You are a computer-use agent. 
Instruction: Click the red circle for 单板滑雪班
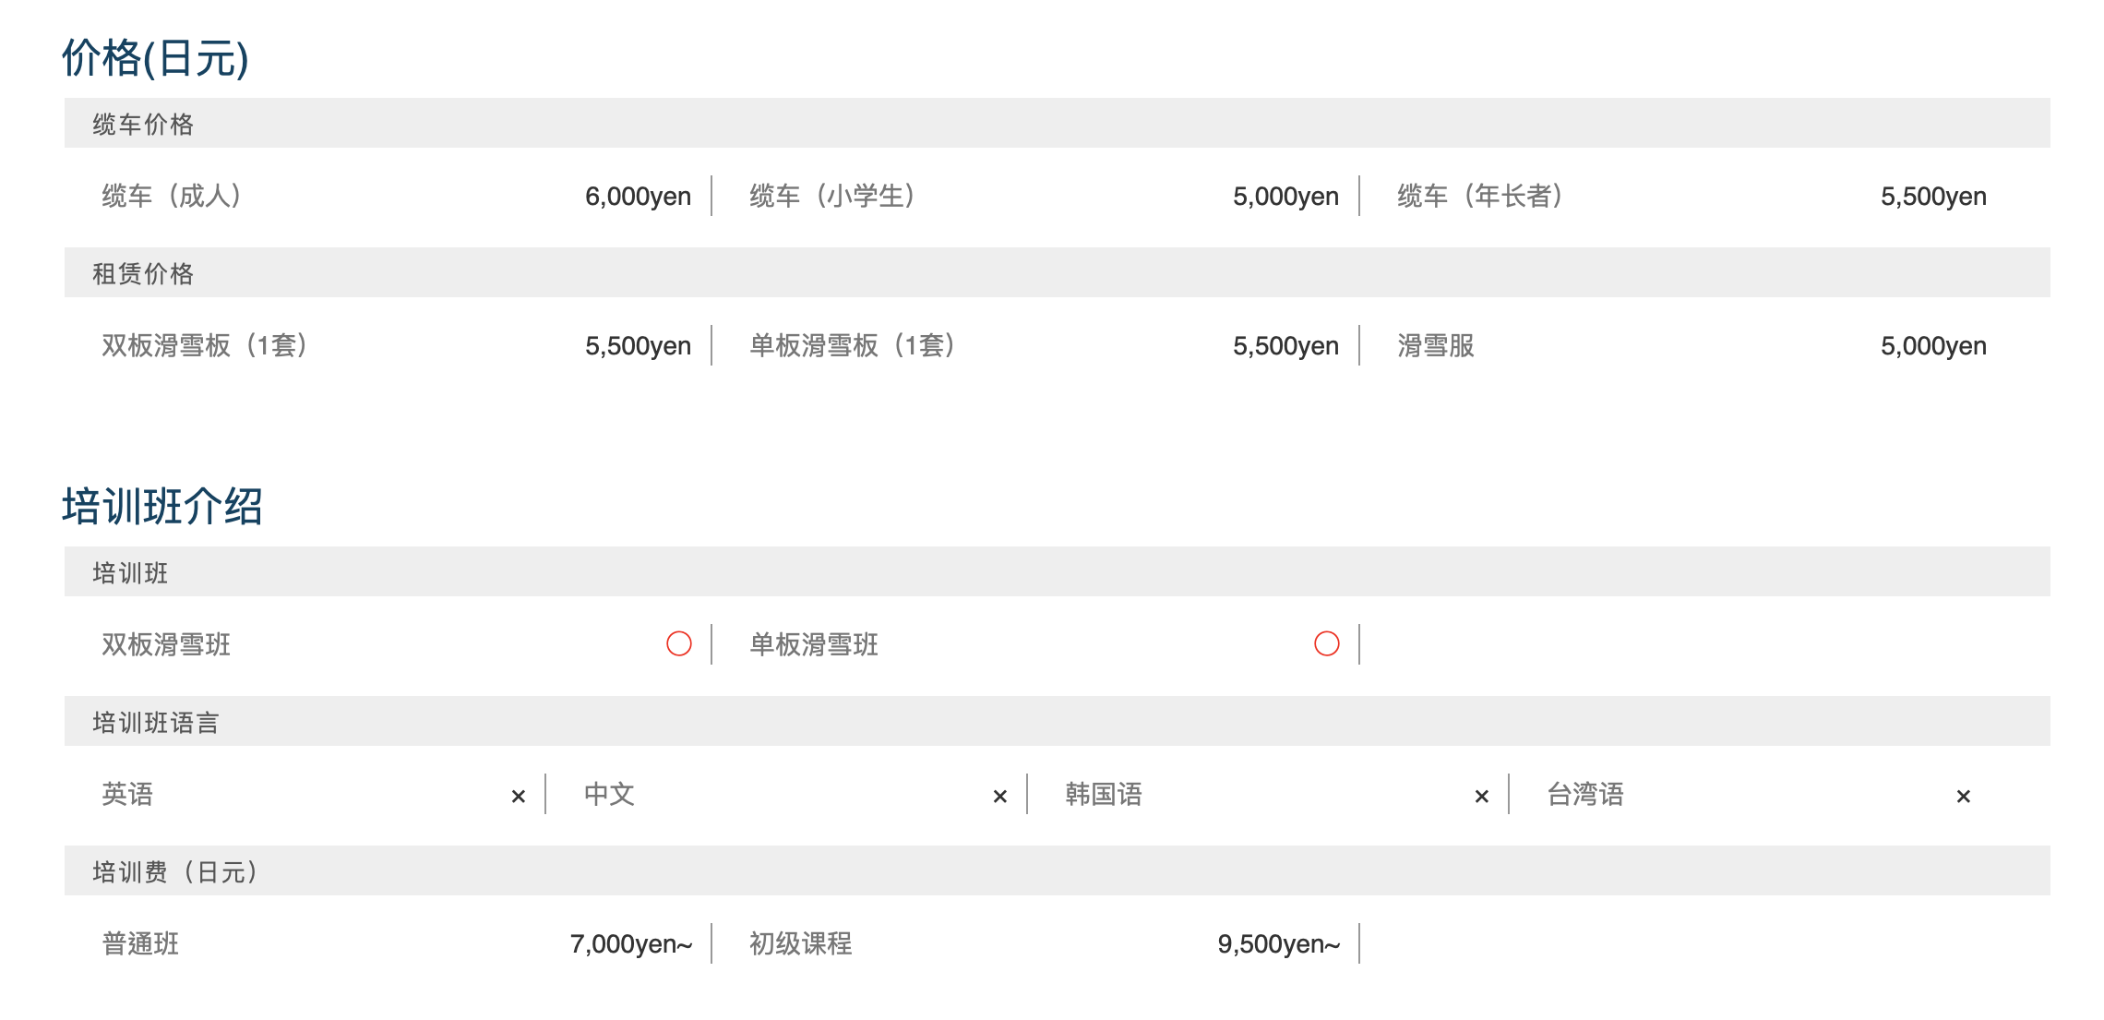pyautogui.click(x=1327, y=643)
